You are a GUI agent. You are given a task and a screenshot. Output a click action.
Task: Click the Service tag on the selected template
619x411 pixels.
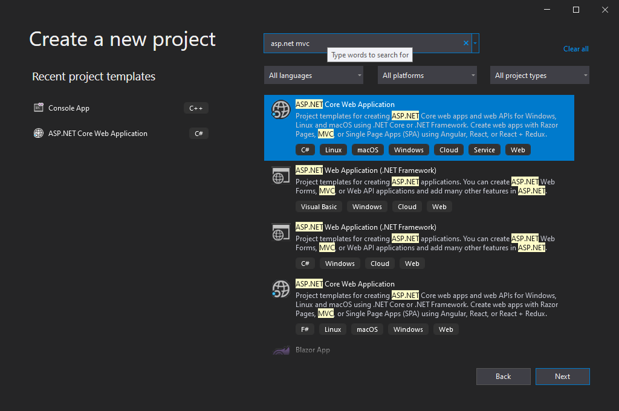pyautogui.click(x=484, y=150)
